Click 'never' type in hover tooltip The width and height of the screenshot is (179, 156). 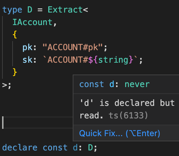click(x=137, y=84)
